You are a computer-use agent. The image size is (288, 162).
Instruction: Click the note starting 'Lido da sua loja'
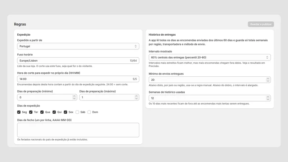pyautogui.click(x=55, y=66)
